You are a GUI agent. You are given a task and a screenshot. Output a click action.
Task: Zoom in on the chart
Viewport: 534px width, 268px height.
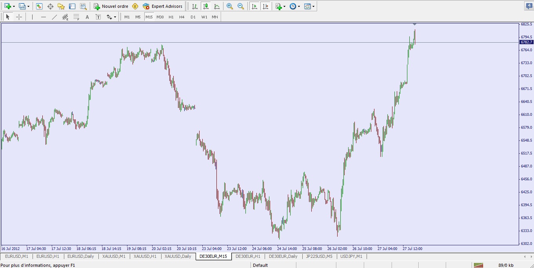(x=230, y=6)
